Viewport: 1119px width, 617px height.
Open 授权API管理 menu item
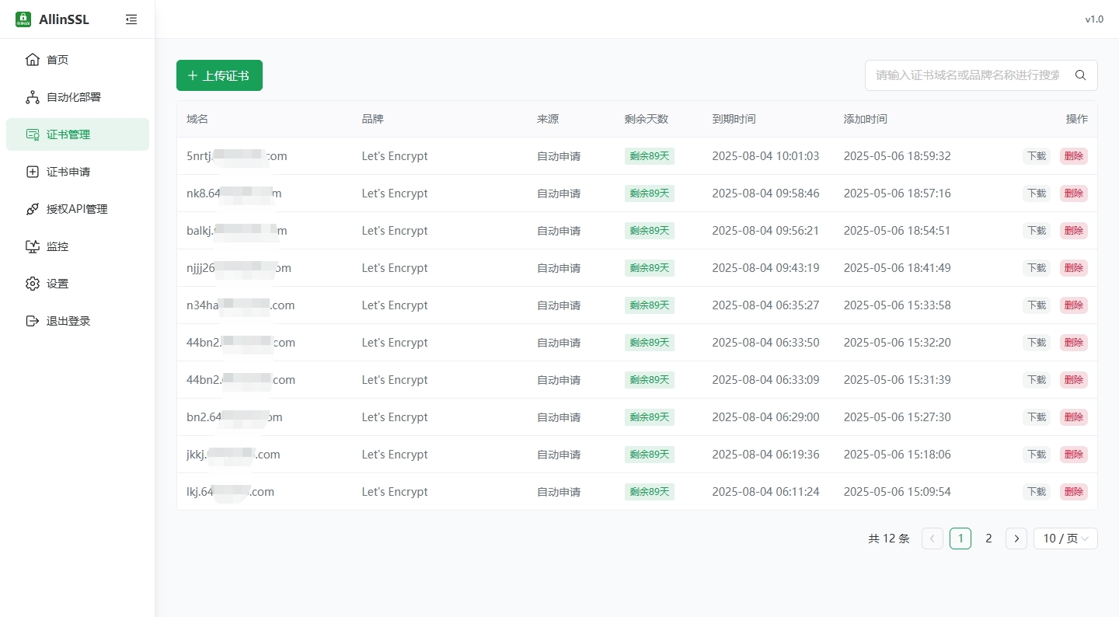point(77,209)
